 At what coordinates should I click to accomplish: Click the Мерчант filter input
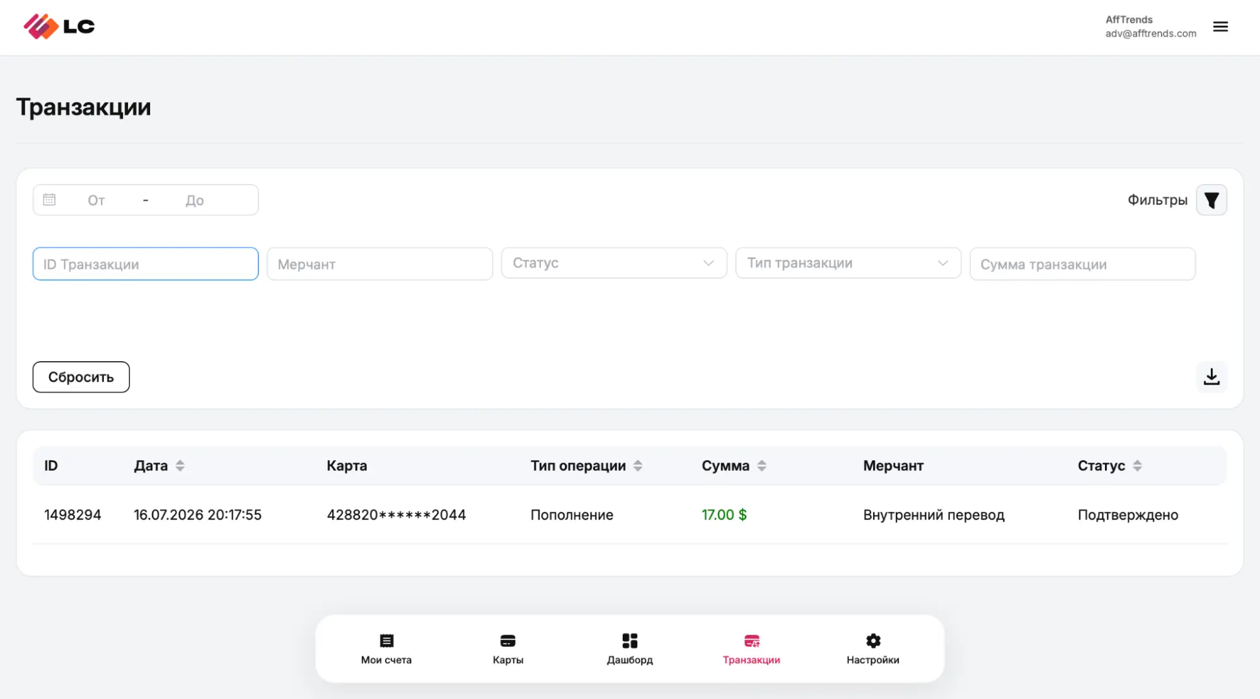coord(380,264)
